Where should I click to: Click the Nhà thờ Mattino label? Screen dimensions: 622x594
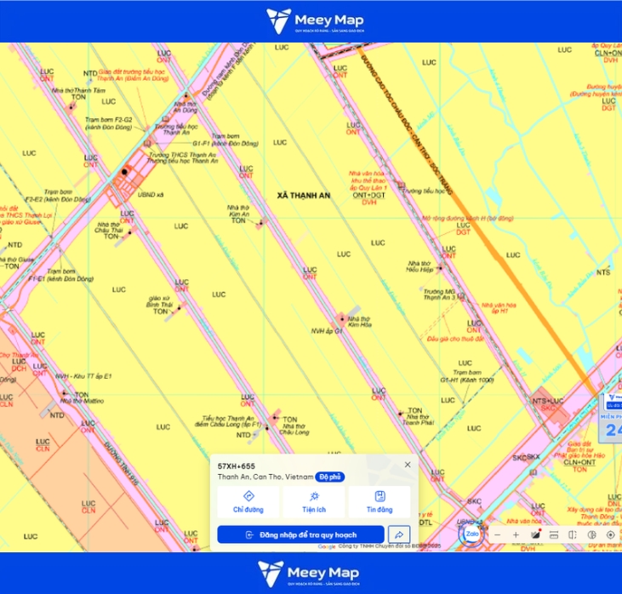tap(82, 401)
